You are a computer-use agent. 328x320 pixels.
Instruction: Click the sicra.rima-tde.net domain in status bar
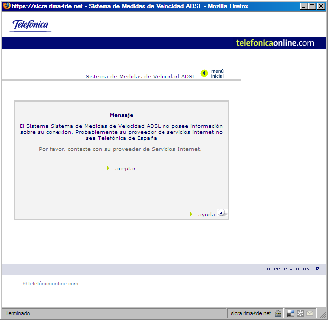[251, 313]
